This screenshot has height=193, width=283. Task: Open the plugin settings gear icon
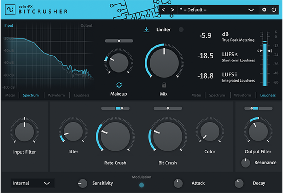pos(264,10)
